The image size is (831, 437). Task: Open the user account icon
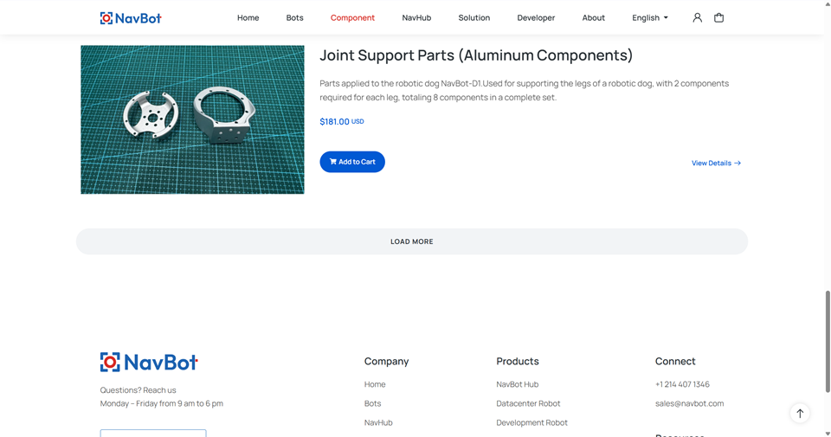click(697, 17)
